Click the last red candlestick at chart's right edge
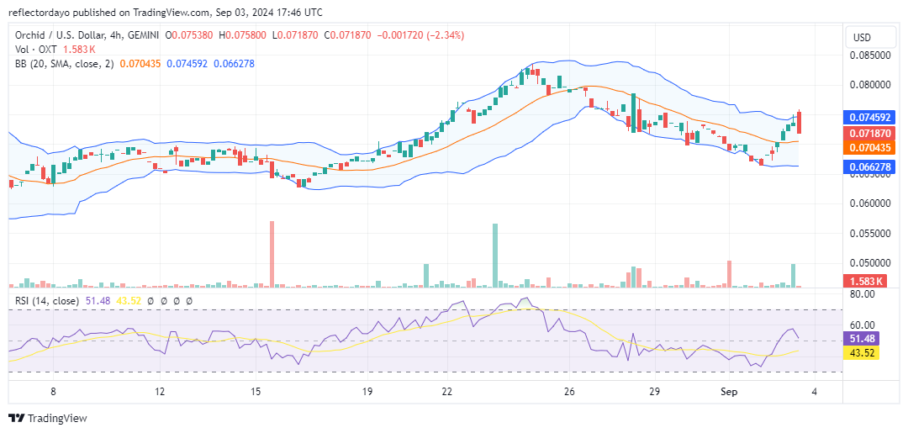 (800, 122)
